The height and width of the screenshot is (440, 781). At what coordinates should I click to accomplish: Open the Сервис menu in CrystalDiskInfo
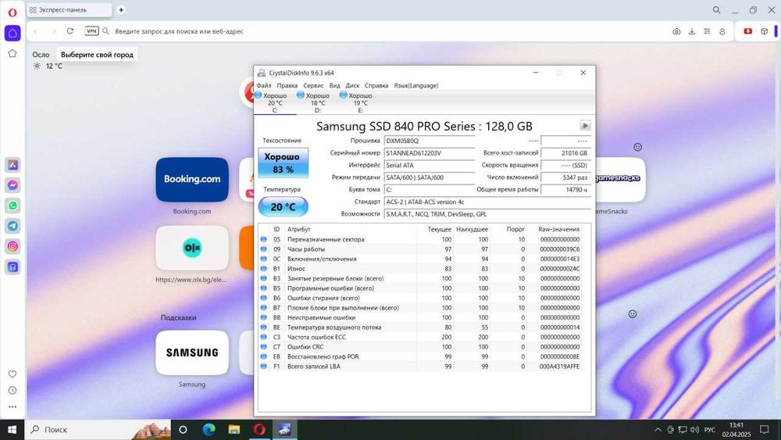pyautogui.click(x=313, y=86)
